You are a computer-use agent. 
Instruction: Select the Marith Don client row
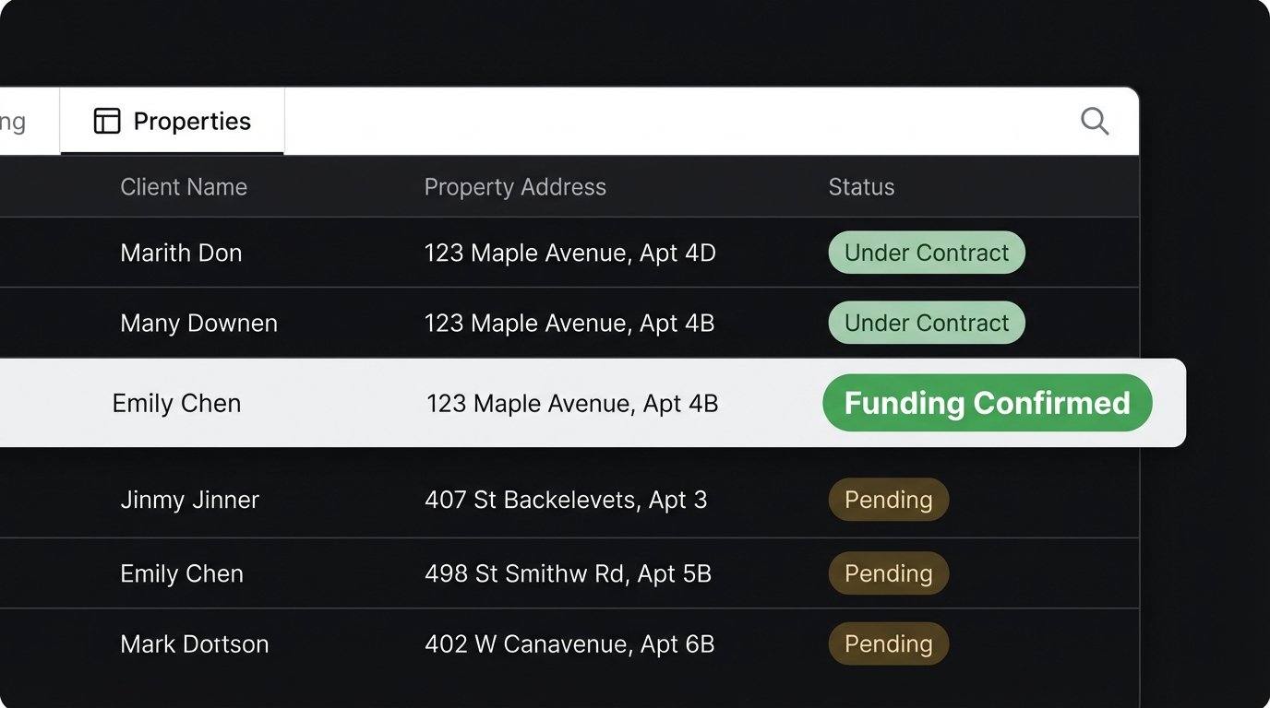[x=181, y=253]
